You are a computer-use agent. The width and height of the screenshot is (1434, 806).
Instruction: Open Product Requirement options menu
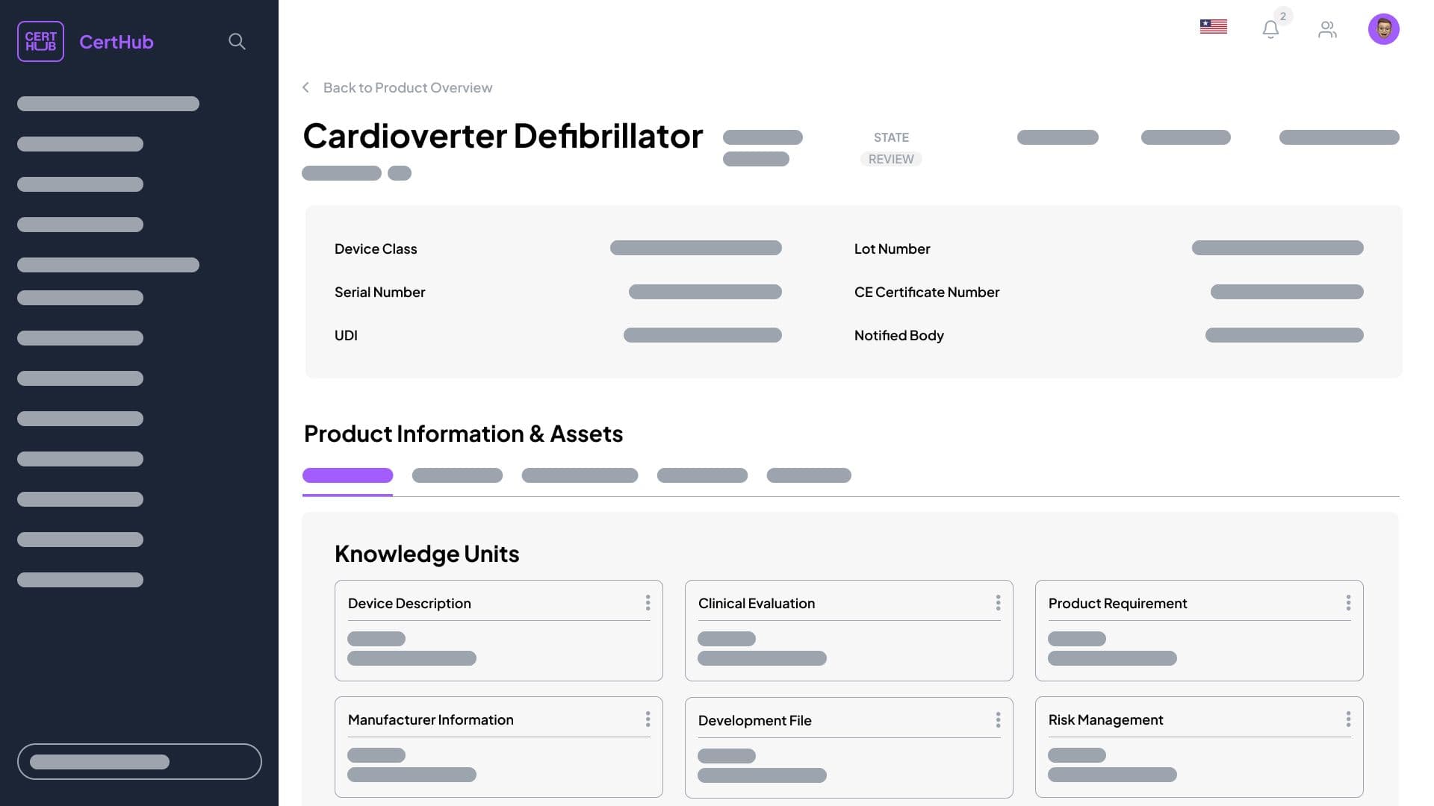tap(1348, 602)
